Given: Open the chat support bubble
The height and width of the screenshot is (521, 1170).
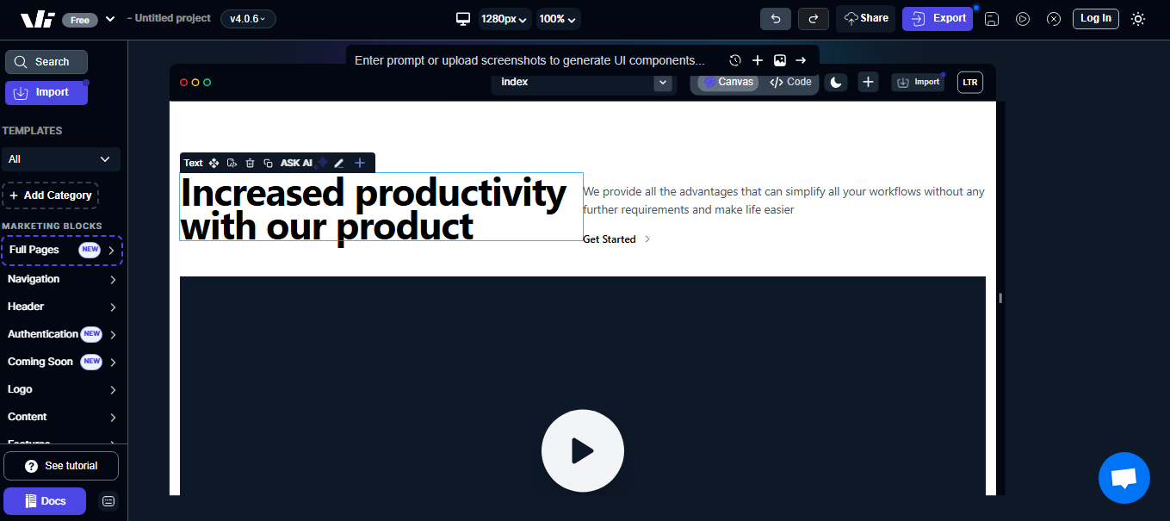Looking at the screenshot, I should (x=1124, y=478).
